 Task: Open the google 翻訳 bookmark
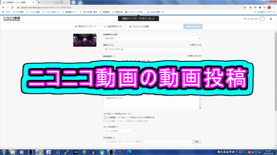pyautogui.click(x=156, y=12)
